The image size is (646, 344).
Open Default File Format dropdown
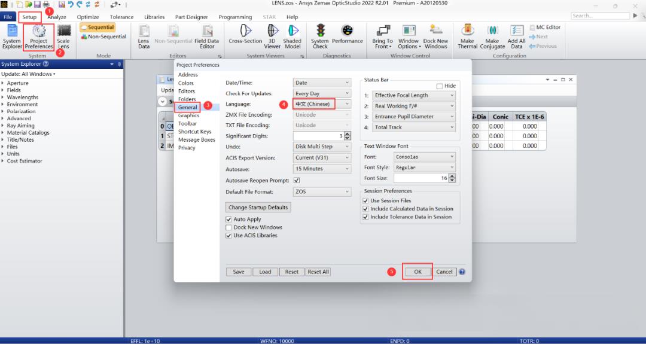coord(322,192)
